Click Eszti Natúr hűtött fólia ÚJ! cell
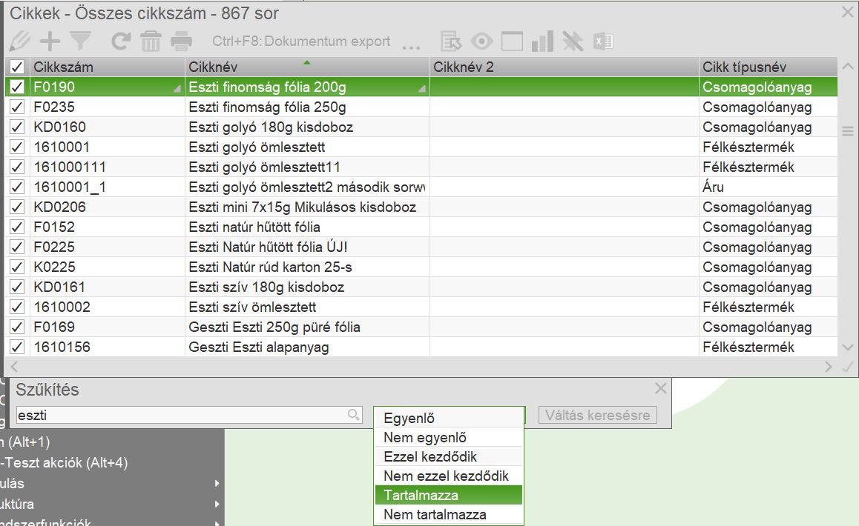The height and width of the screenshot is (526, 859). (307, 247)
